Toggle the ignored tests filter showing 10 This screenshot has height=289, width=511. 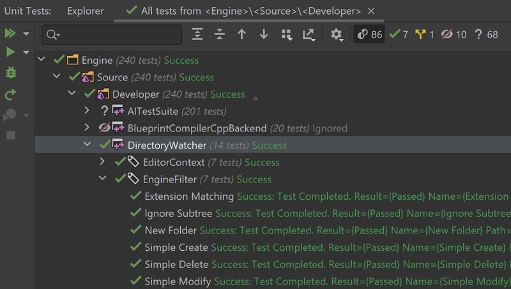[453, 34]
